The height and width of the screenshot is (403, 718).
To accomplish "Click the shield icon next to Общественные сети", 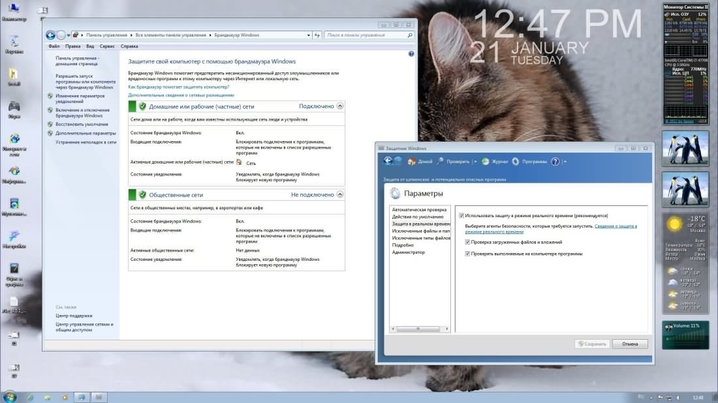I will (142, 195).
